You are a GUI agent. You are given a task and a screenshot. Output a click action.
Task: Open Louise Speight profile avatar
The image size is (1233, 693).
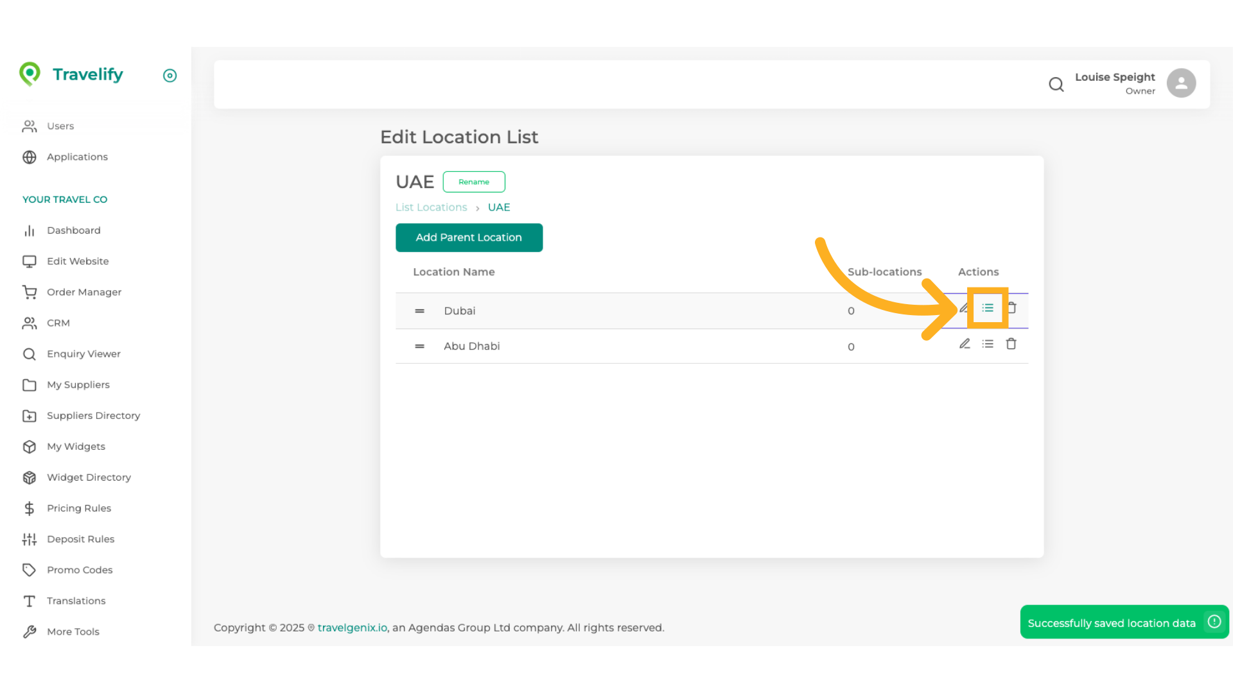[1181, 83]
